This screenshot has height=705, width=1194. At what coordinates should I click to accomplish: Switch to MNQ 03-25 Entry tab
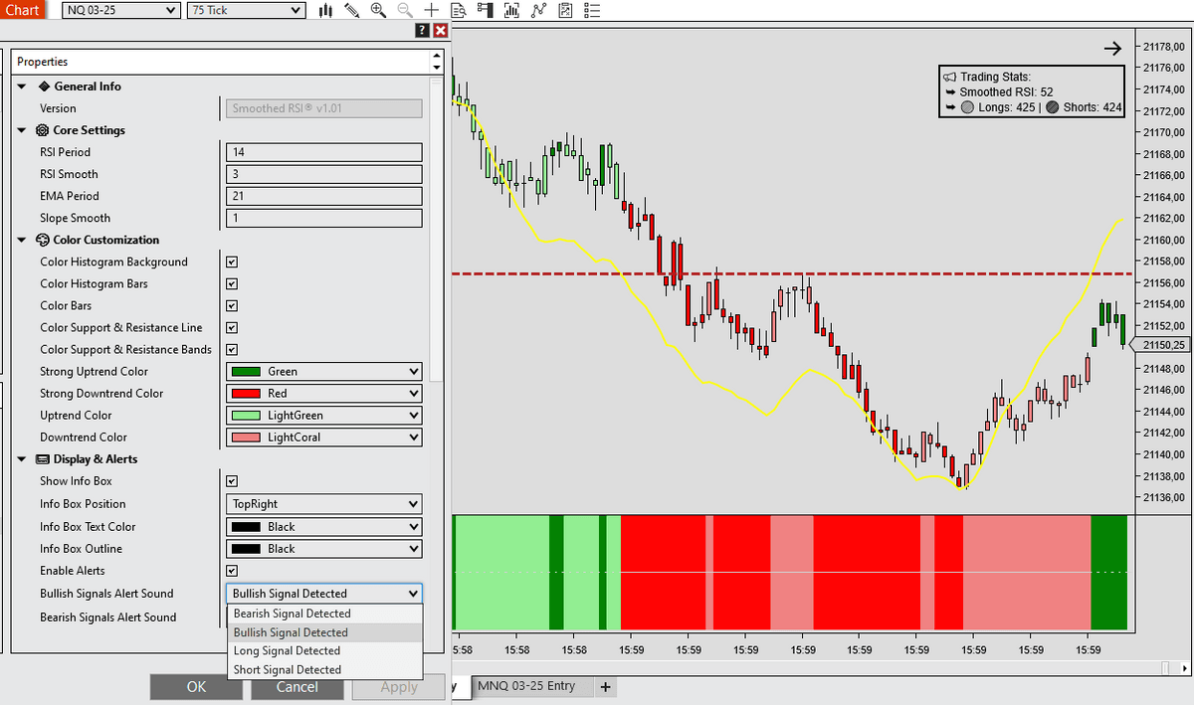pos(525,686)
